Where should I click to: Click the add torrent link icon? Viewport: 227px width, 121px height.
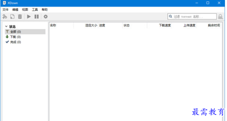[x=5, y=16]
